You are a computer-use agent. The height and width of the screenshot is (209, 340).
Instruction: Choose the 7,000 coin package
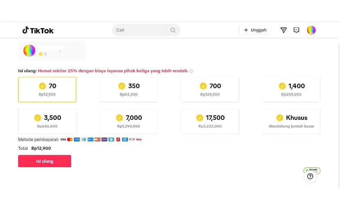coord(128,121)
